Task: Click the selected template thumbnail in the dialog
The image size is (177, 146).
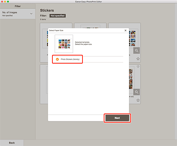Action: click(x=64, y=44)
